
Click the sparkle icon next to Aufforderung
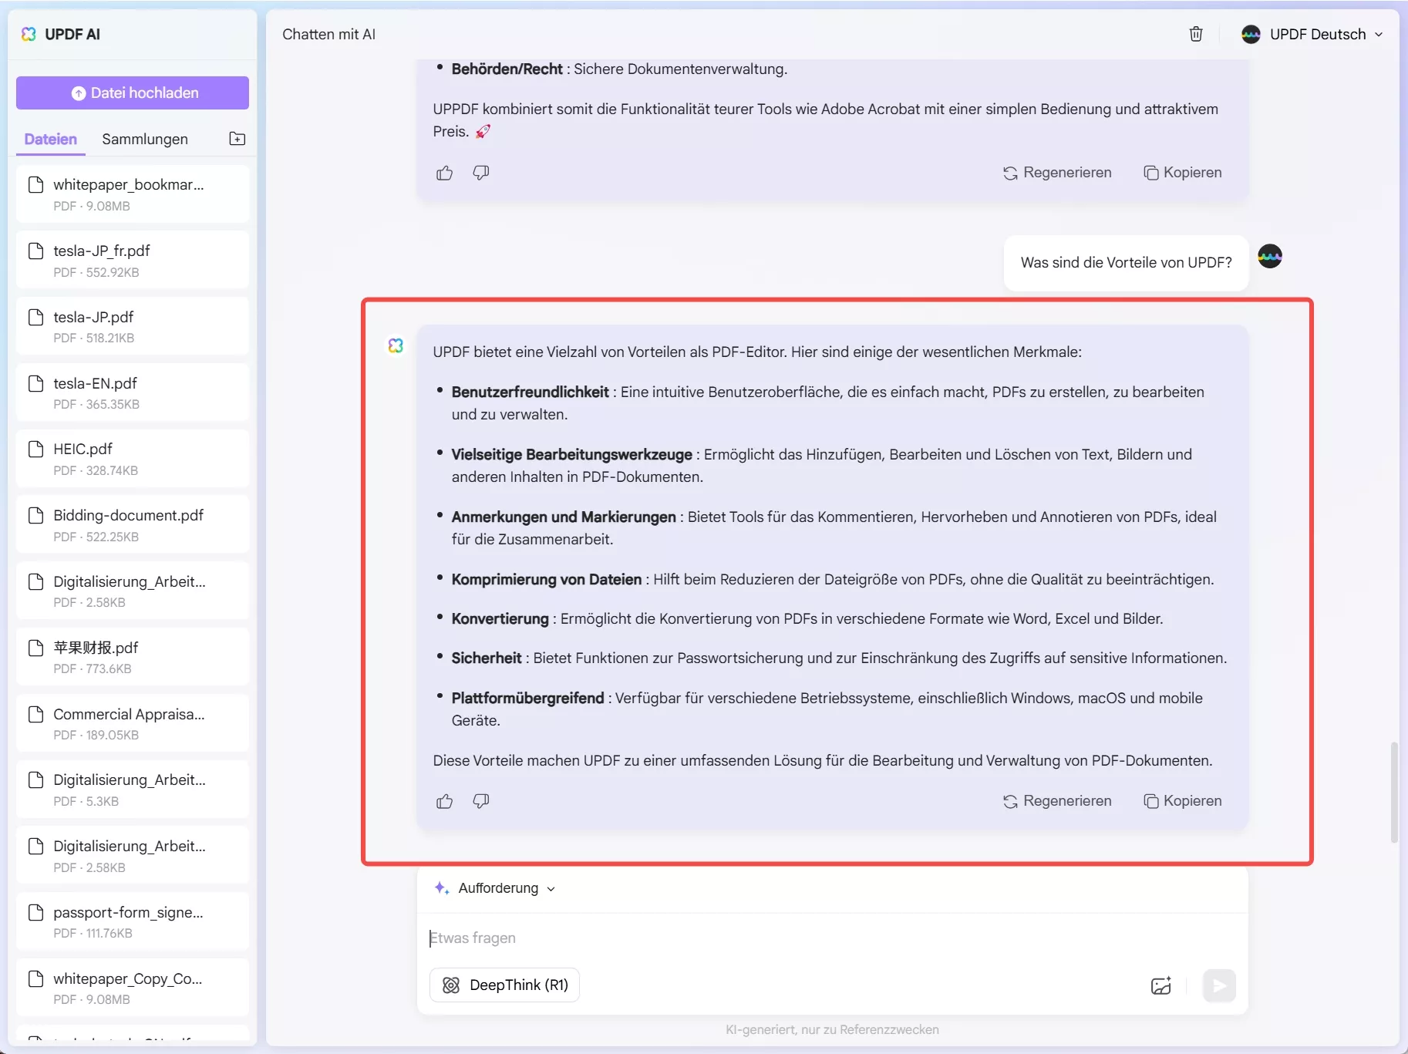coord(442,888)
